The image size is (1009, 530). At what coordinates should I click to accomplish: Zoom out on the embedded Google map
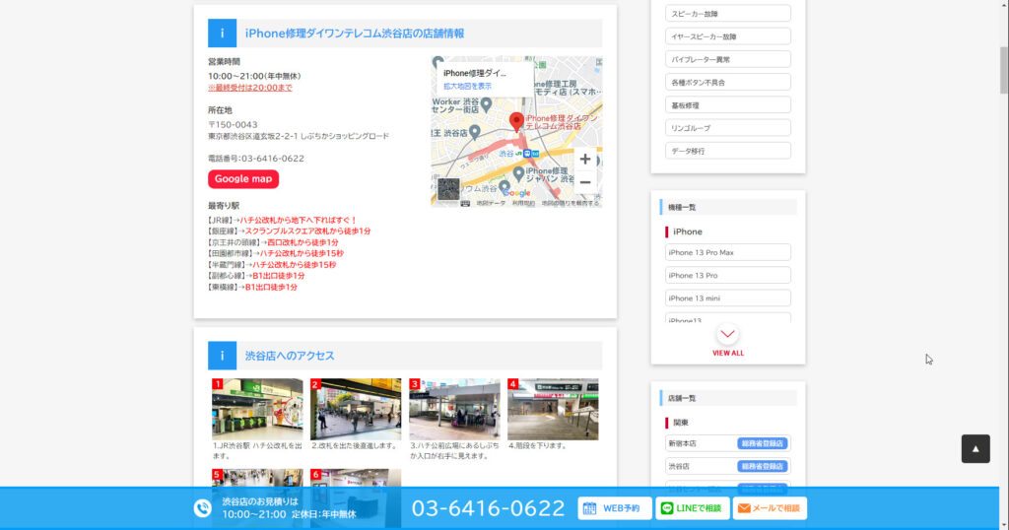584,182
